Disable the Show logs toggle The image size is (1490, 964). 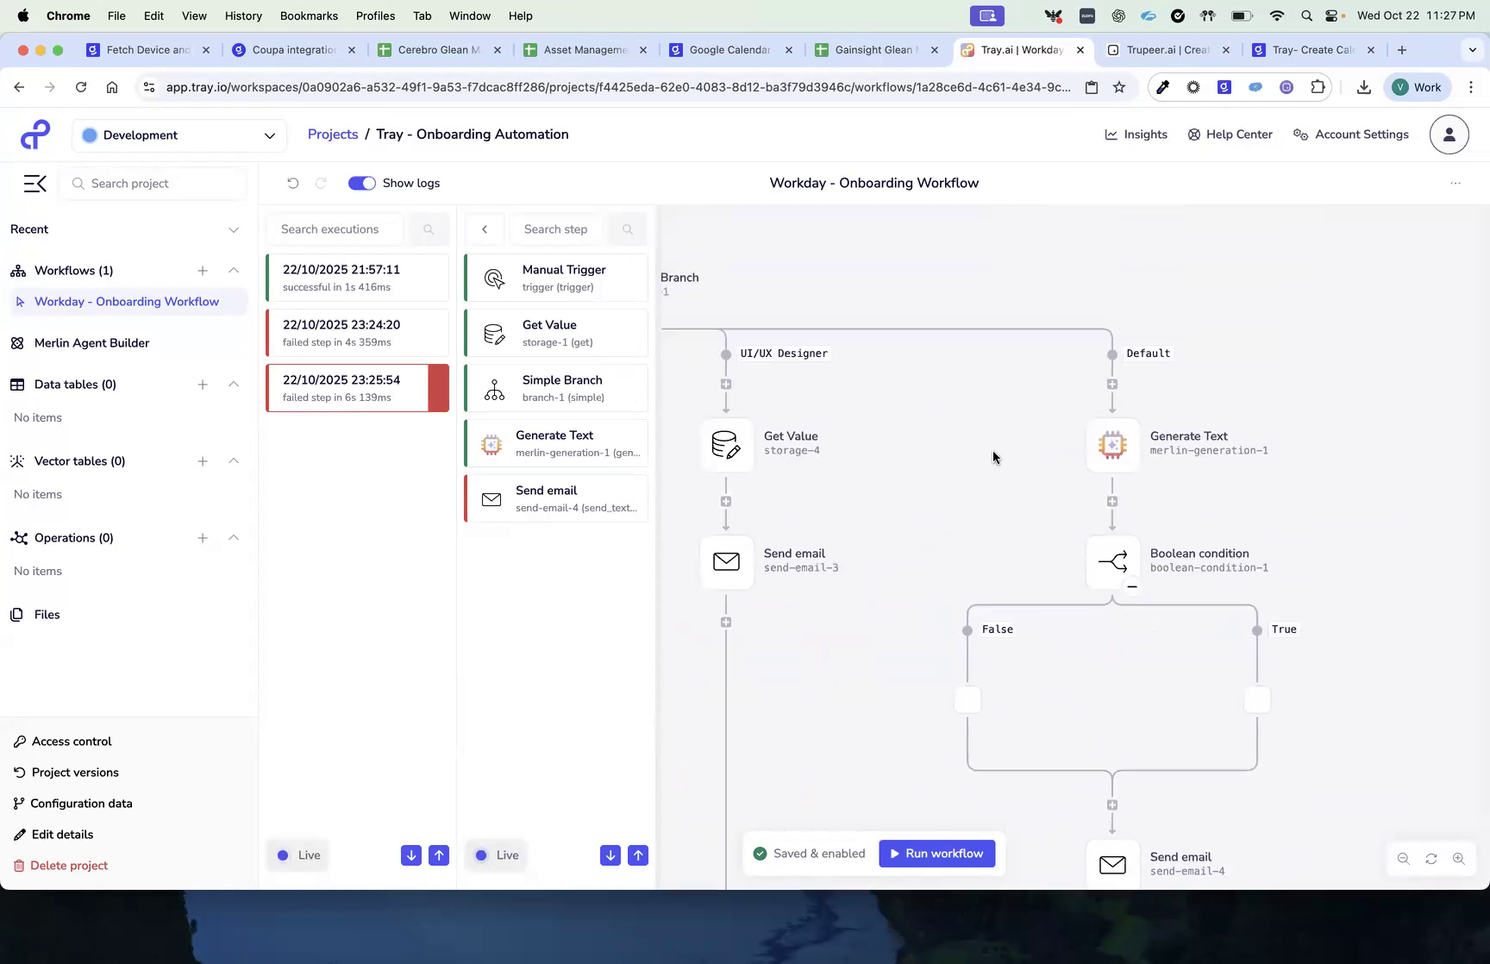pyautogui.click(x=361, y=183)
